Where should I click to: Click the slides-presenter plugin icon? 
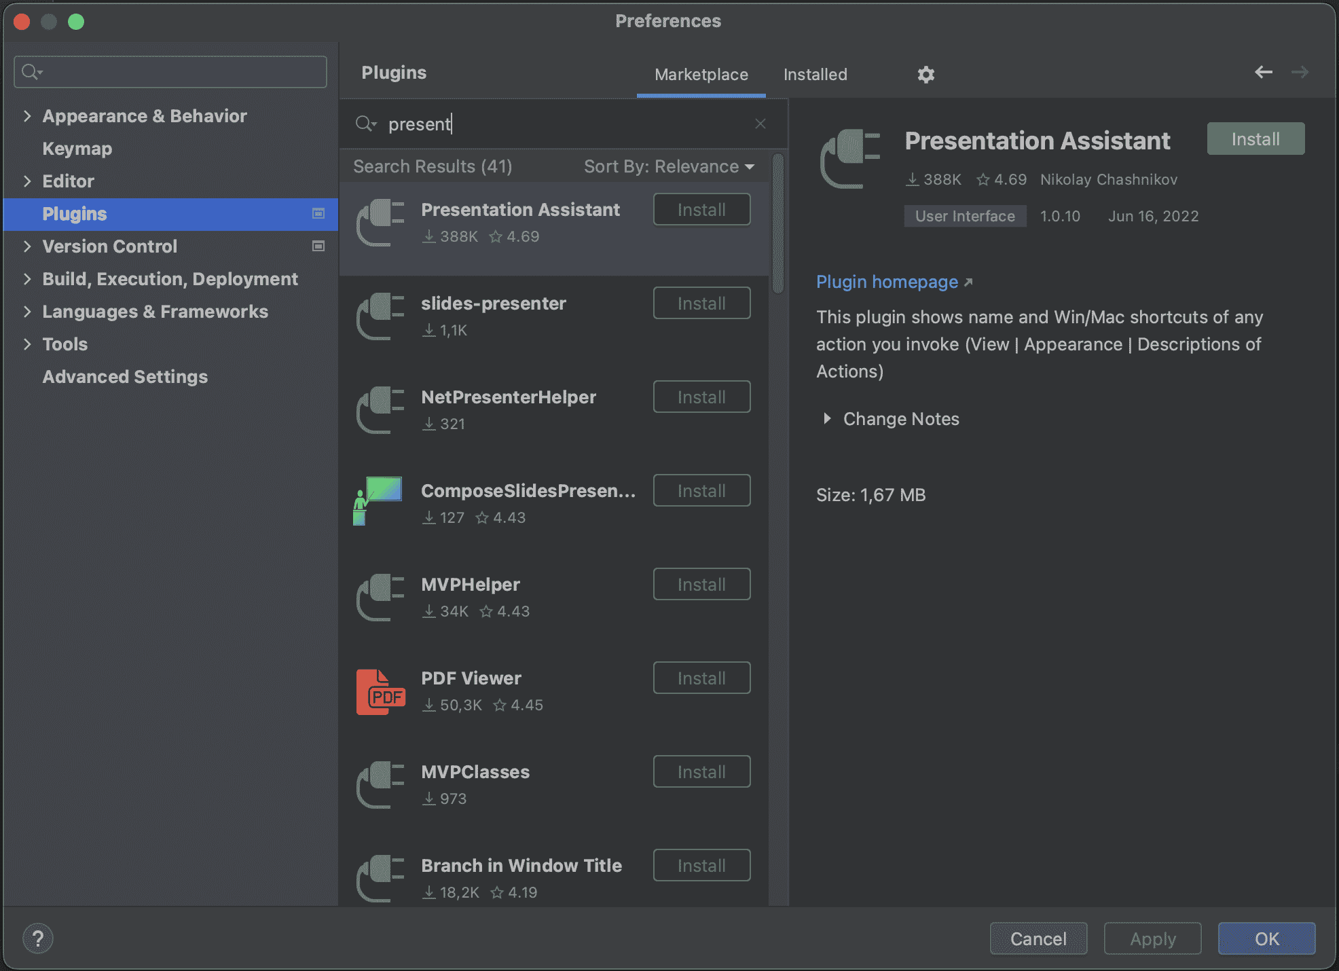(x=380, y=316)
